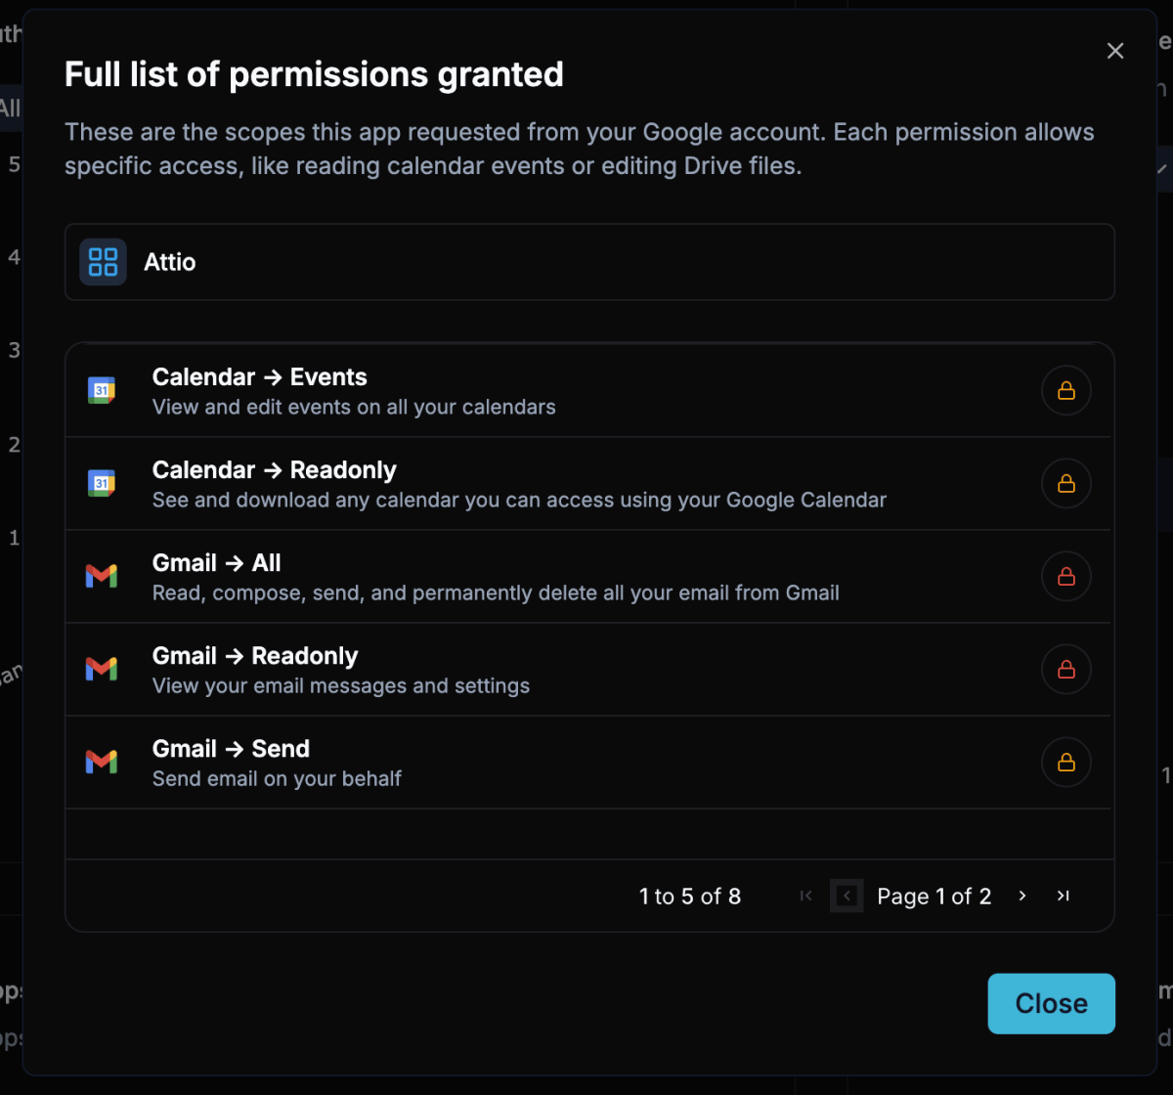This screenshot has height=1095, width=1173.
Task: Jump to the last permissions page
Action: [1064, 896]
